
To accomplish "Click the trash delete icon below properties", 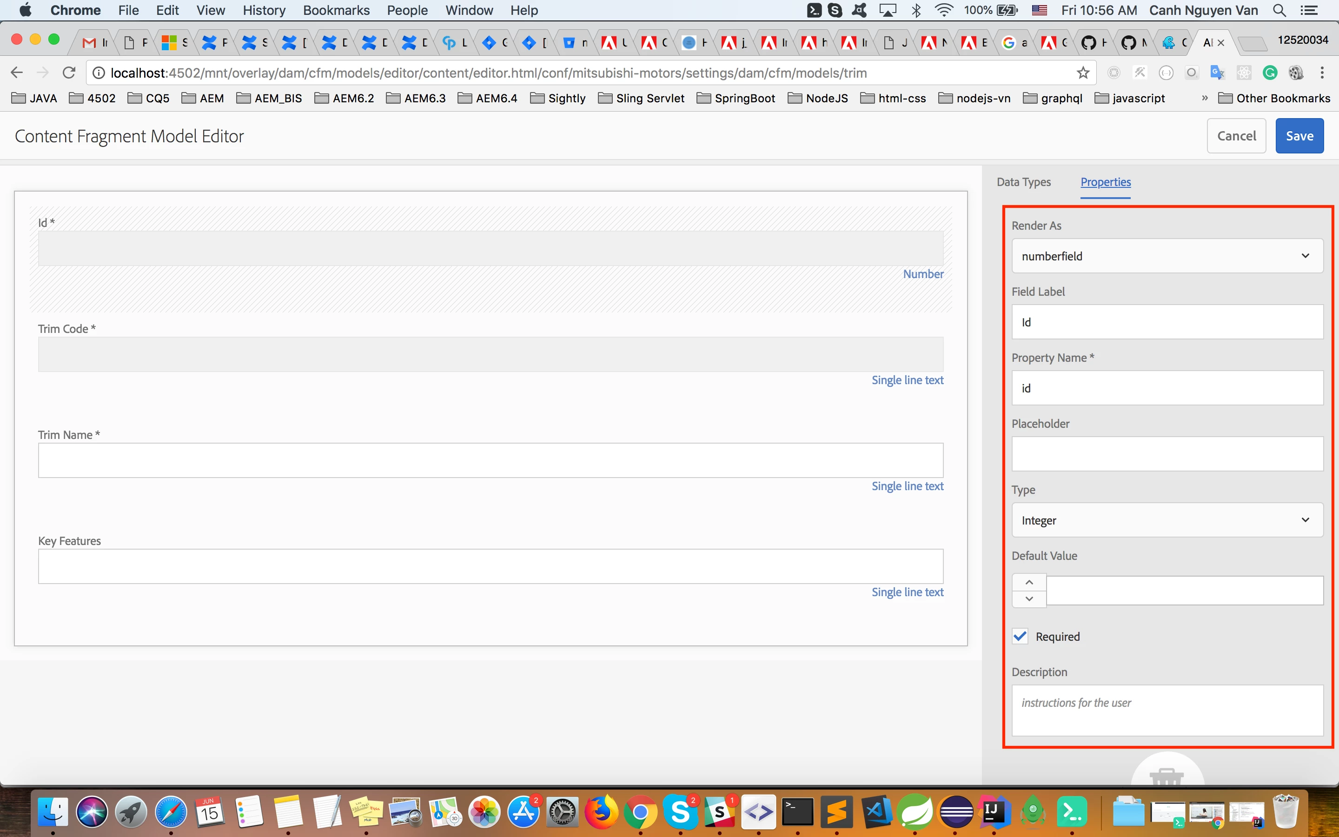I will pos(1167,776).
